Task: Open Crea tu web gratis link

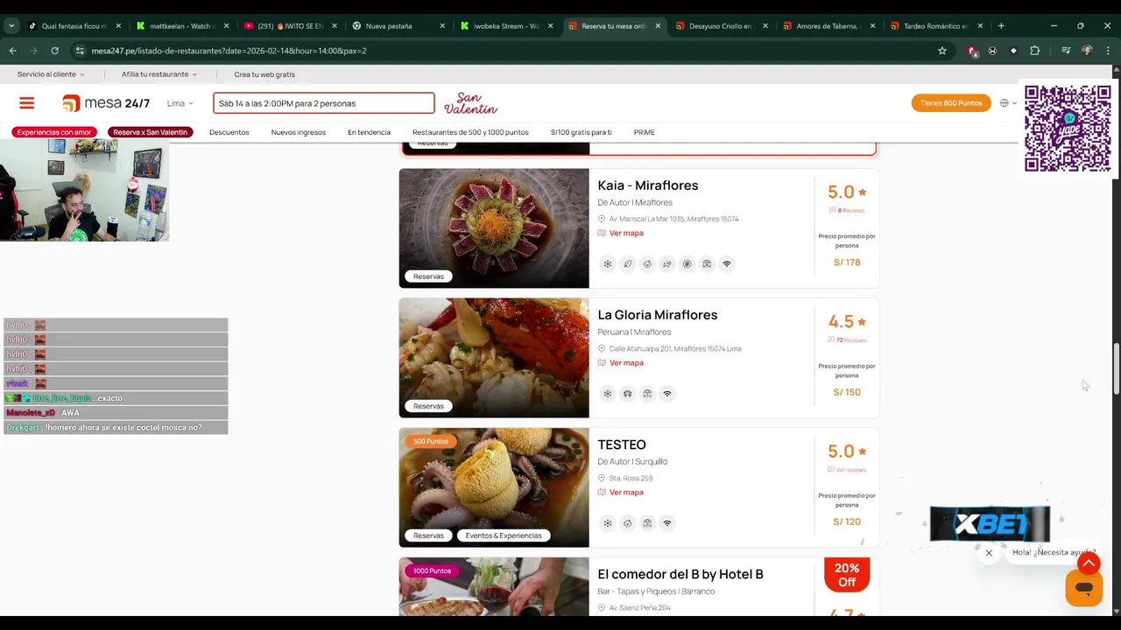Action: [x=264, y=74]
